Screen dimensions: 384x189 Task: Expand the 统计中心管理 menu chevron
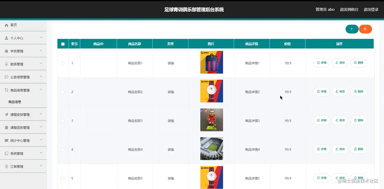(41, 140)
